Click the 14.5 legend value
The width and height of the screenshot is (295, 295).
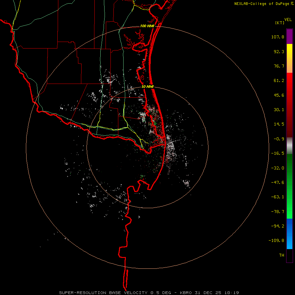(x=279, y=124)
